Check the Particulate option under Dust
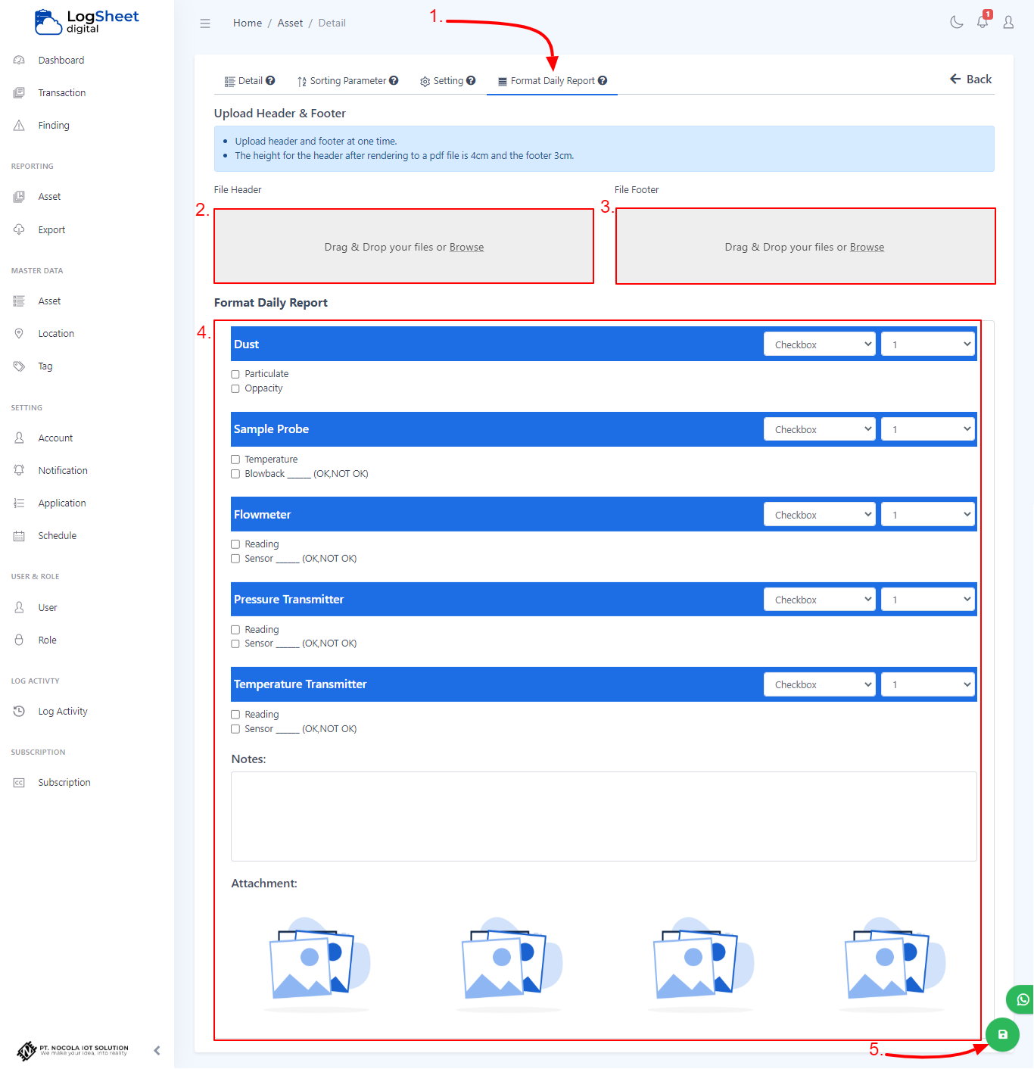Viewport: 1034px width, 1069px height. coord(235,373)
